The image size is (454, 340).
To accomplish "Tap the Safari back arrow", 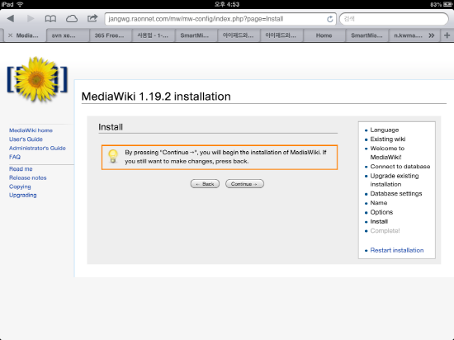I will tap(11, 19).
